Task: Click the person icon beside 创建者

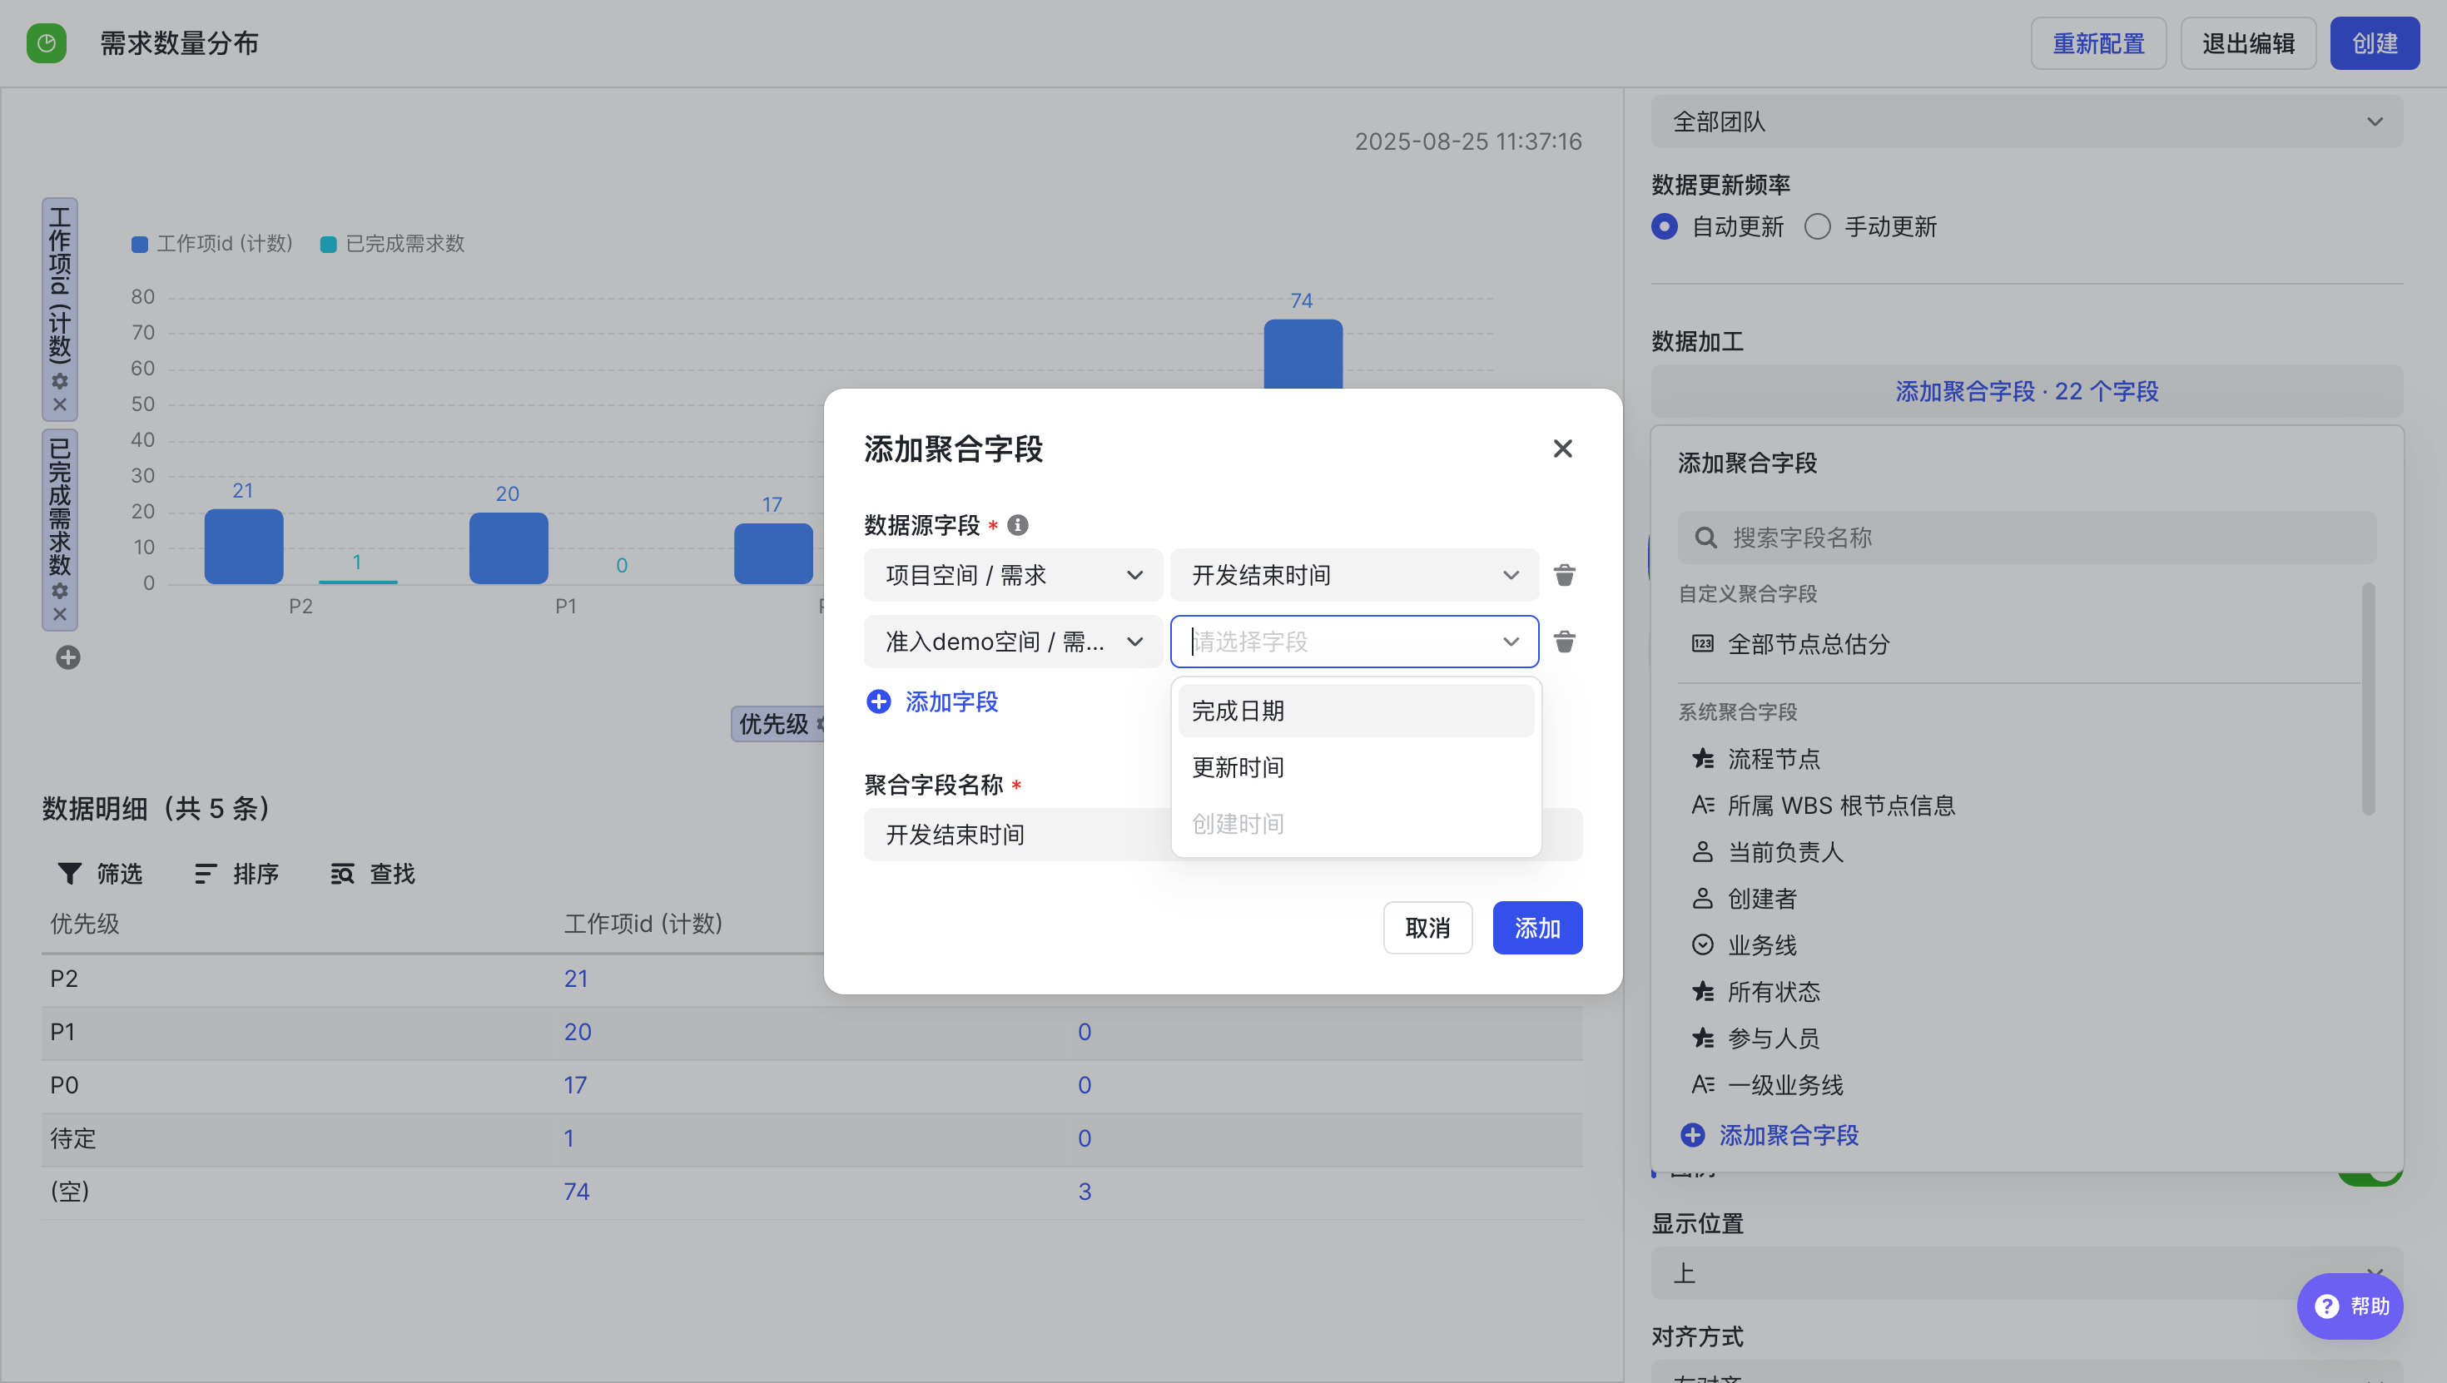Action: (1702, 899)
